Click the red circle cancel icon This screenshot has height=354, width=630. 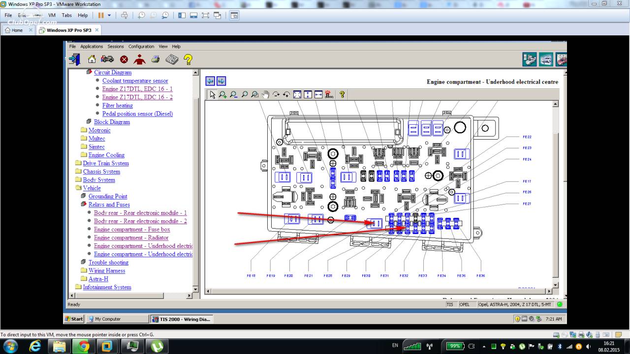(124, 59)
